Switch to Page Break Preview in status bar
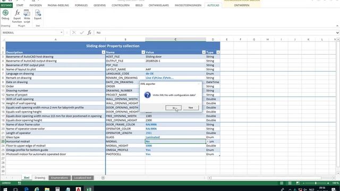340x191 pixels. (x=297, y=183)
